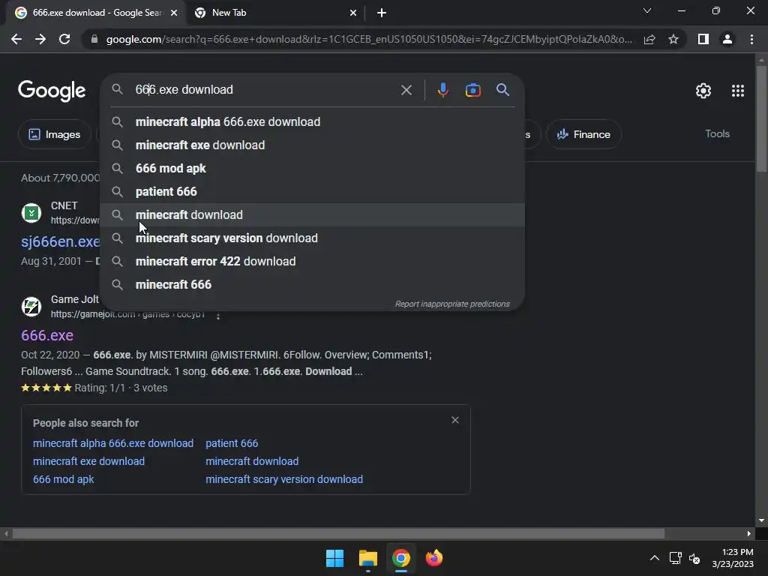
Task: Choose suggestion 666 mod apk
Action: click(313, 169)
